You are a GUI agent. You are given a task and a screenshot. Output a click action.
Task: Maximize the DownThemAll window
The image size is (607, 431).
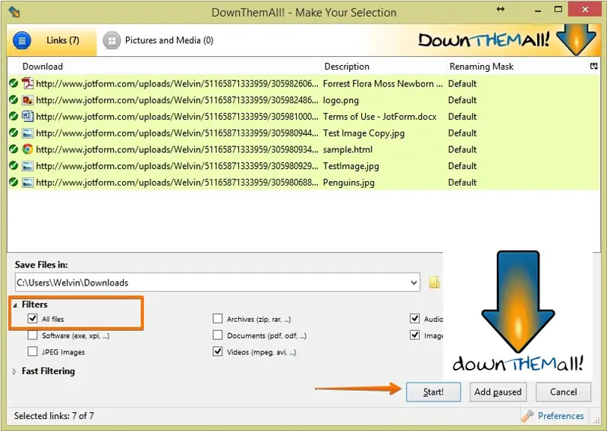(x=558, y=9)
